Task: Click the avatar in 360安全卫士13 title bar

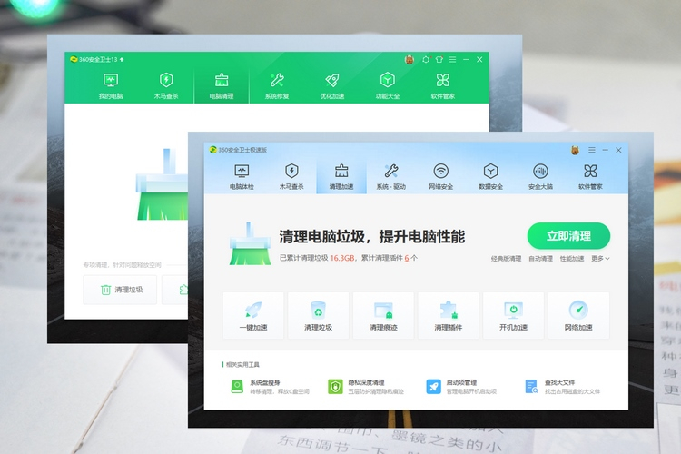Action: 410,60
